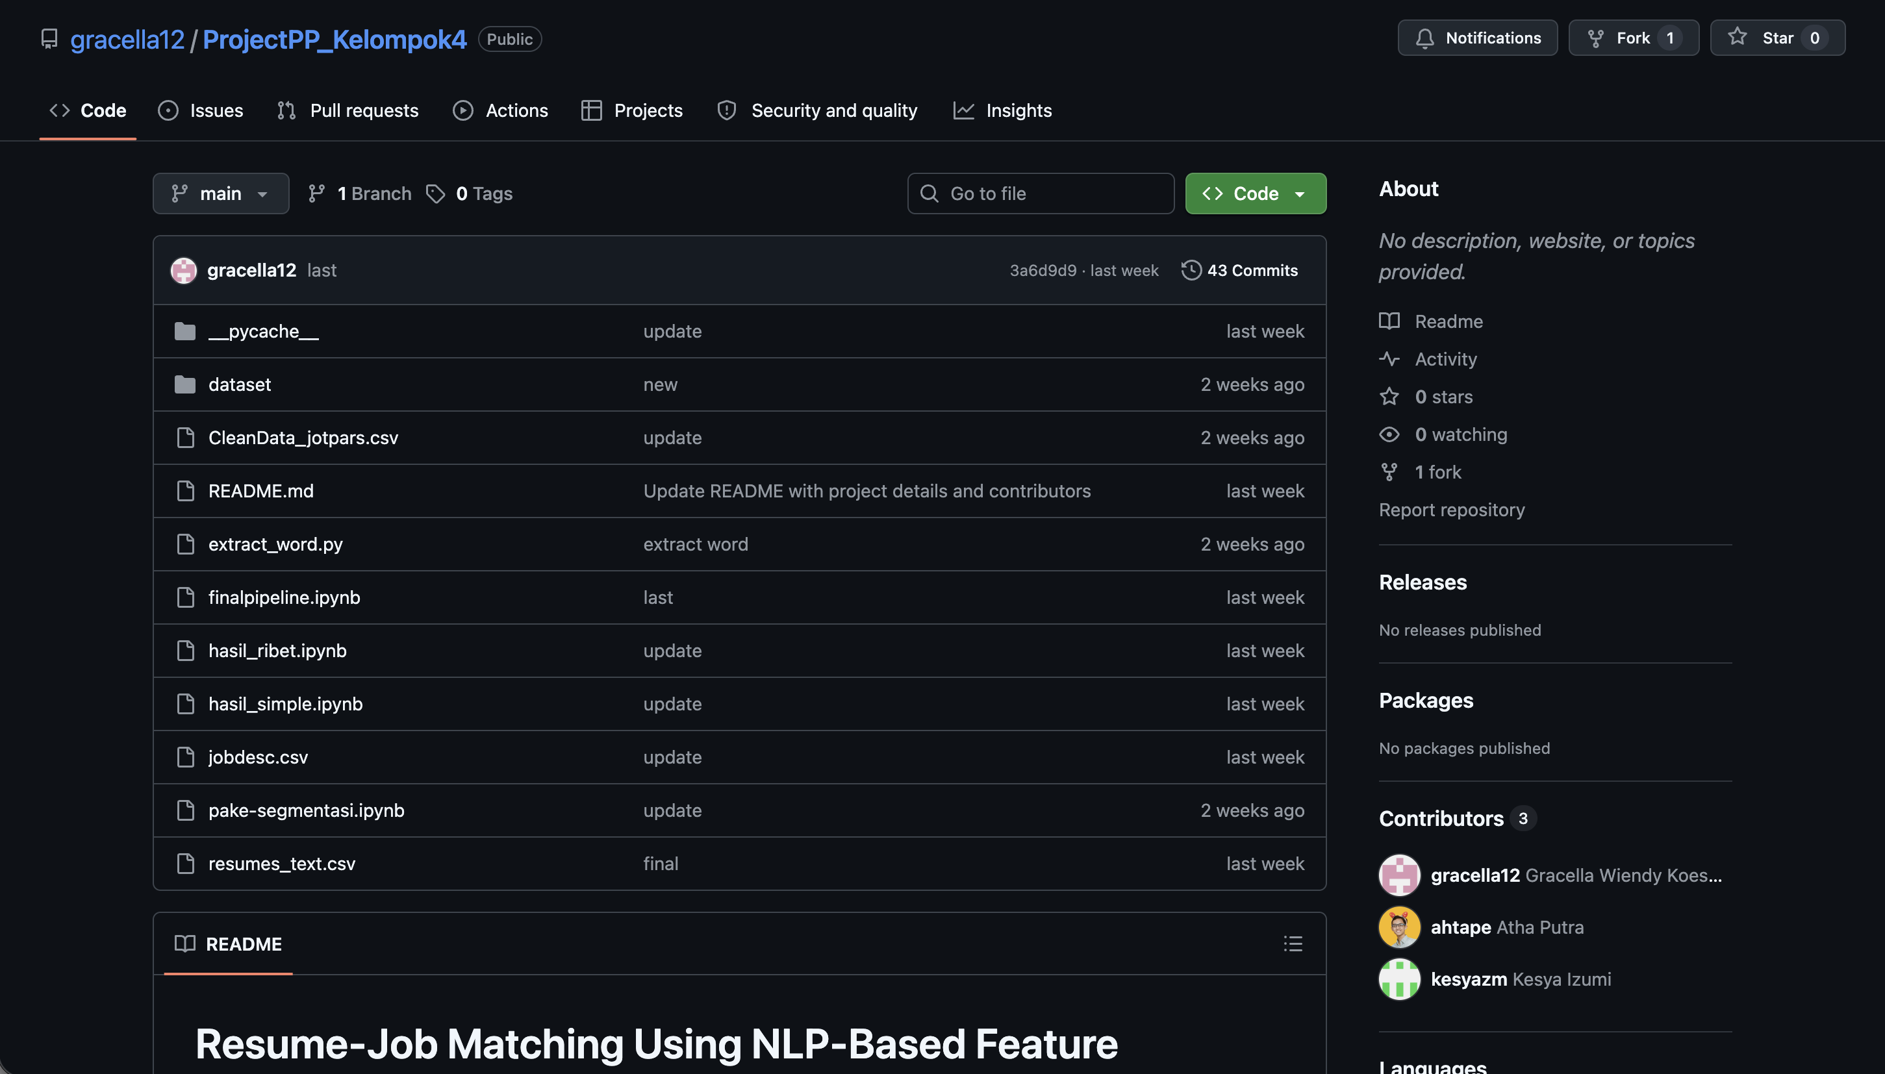Switch to the Code tab
This screenshot has width=1885, height=1074.
click(88, 110)
